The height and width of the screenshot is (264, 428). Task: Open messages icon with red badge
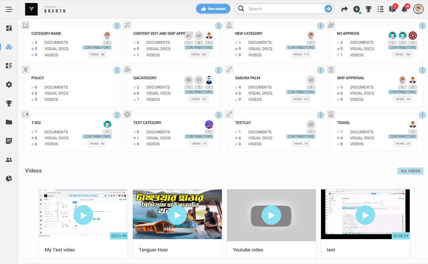392,9
